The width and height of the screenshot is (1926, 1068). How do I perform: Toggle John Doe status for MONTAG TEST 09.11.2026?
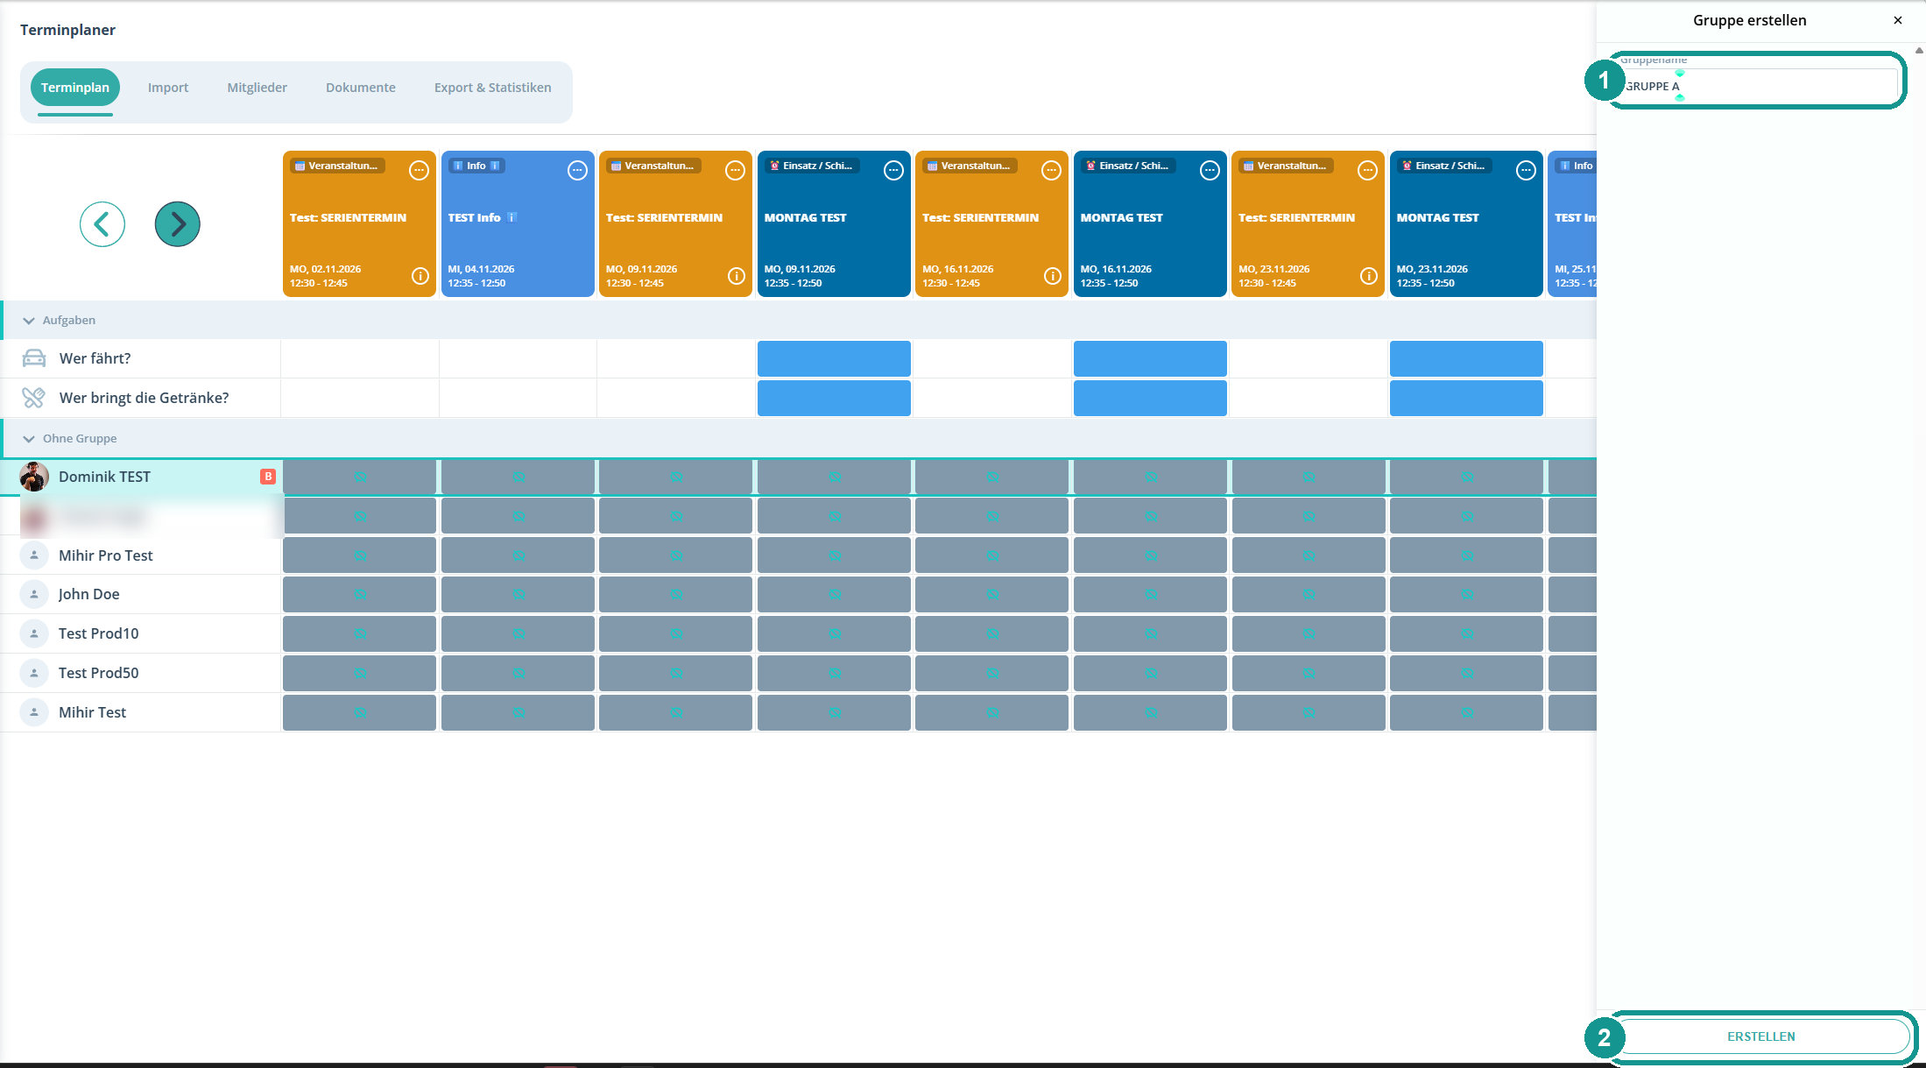pyautogui.click(x=834, y=594)
